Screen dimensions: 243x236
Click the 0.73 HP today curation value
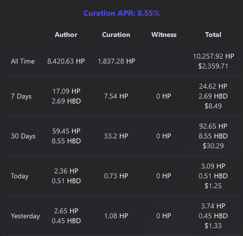tap(116, 176)
